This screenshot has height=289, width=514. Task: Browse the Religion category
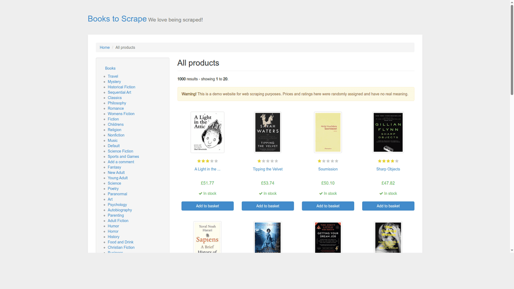click(x=114, y=130)
